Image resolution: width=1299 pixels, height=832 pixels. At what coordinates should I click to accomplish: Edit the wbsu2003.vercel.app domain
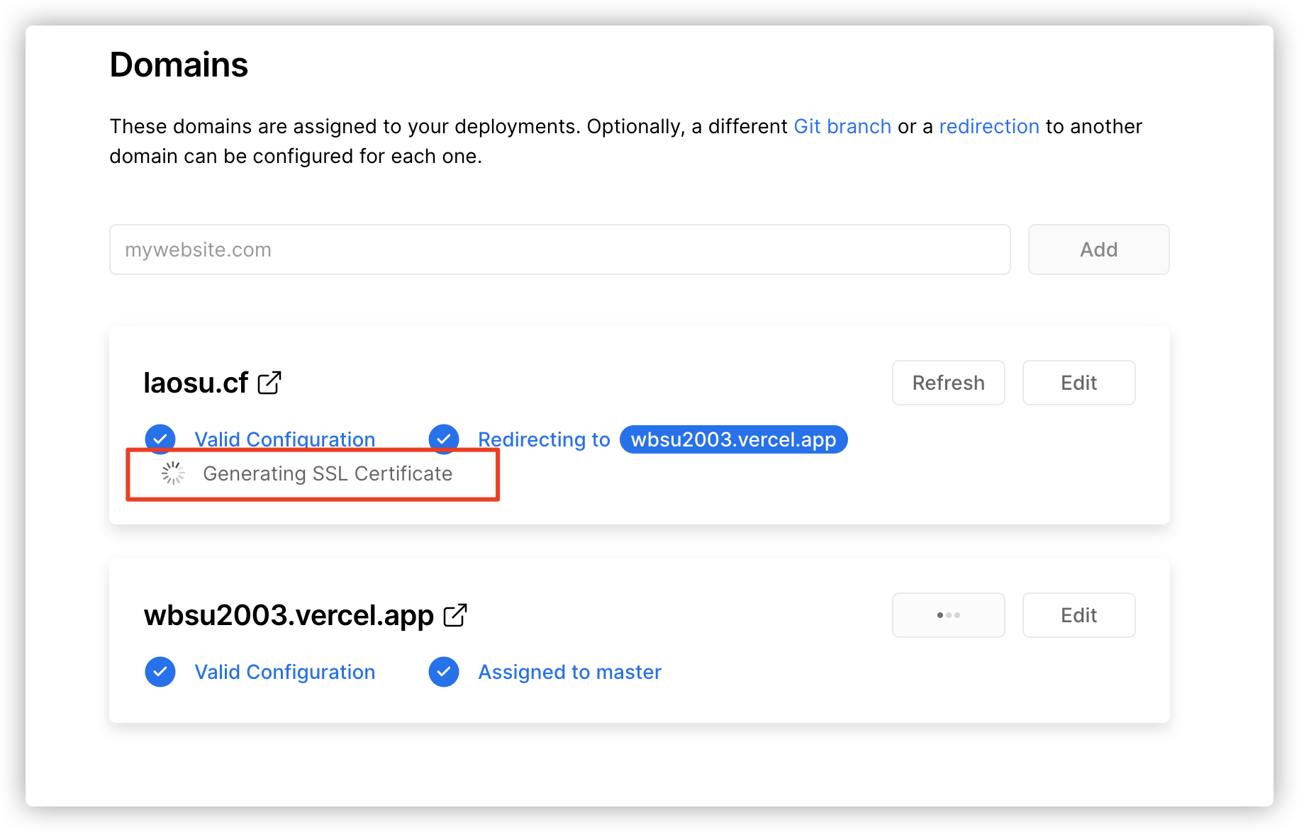1078,615
